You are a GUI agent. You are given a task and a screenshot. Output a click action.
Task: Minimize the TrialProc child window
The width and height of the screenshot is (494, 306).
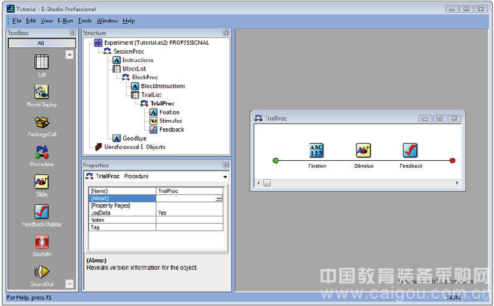click(425, 119)
